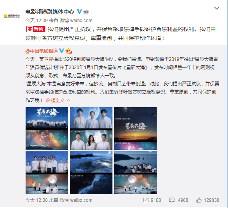Open the 电影频道融媒体中心 account name link
Viewport: 228px width, 208px height.
[50, 12]
